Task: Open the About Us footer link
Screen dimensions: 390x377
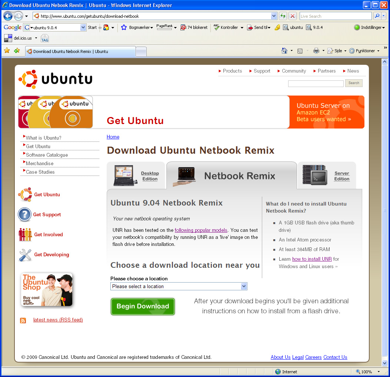Action: [281, 357]
